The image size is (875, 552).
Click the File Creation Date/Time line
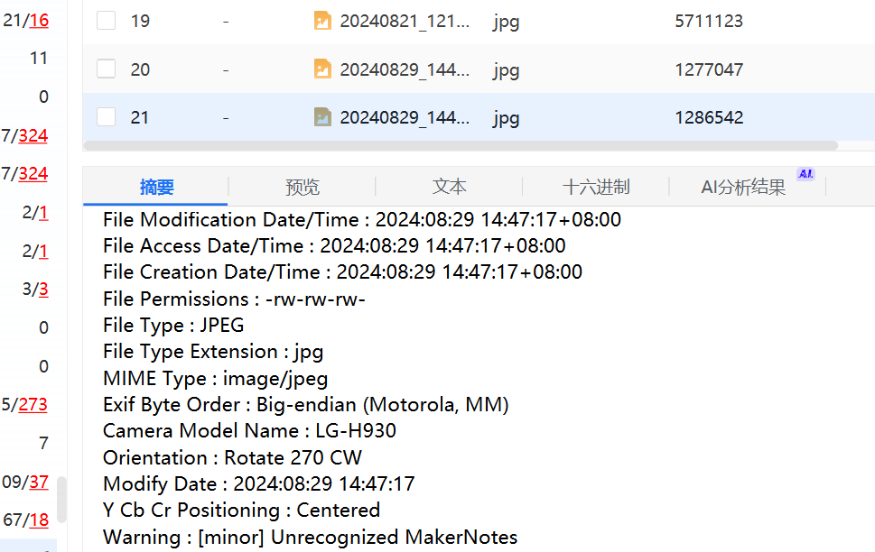pos(342,272)
